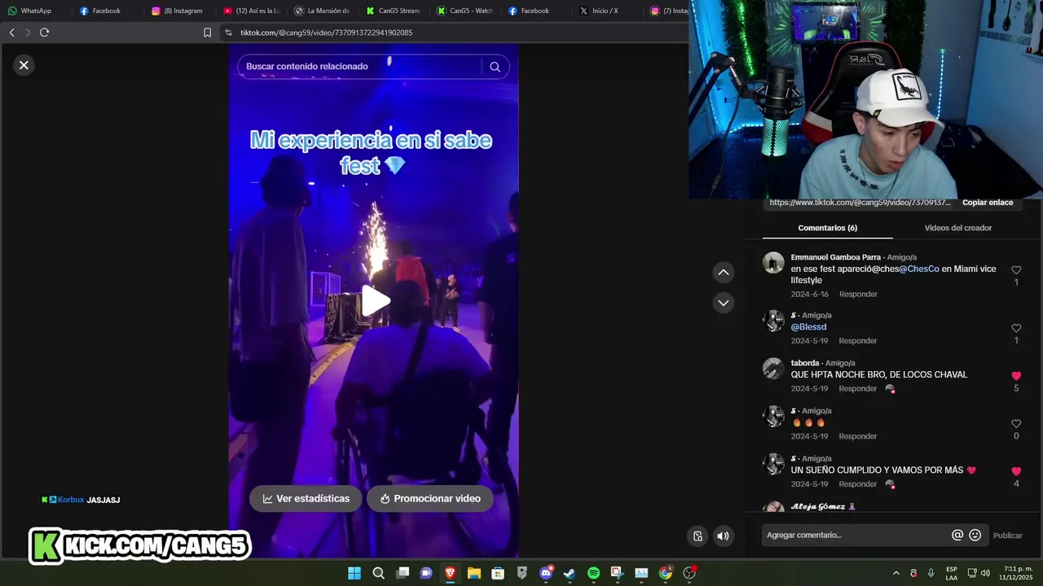Click the 'Promocionar video' button

point(430,499)
